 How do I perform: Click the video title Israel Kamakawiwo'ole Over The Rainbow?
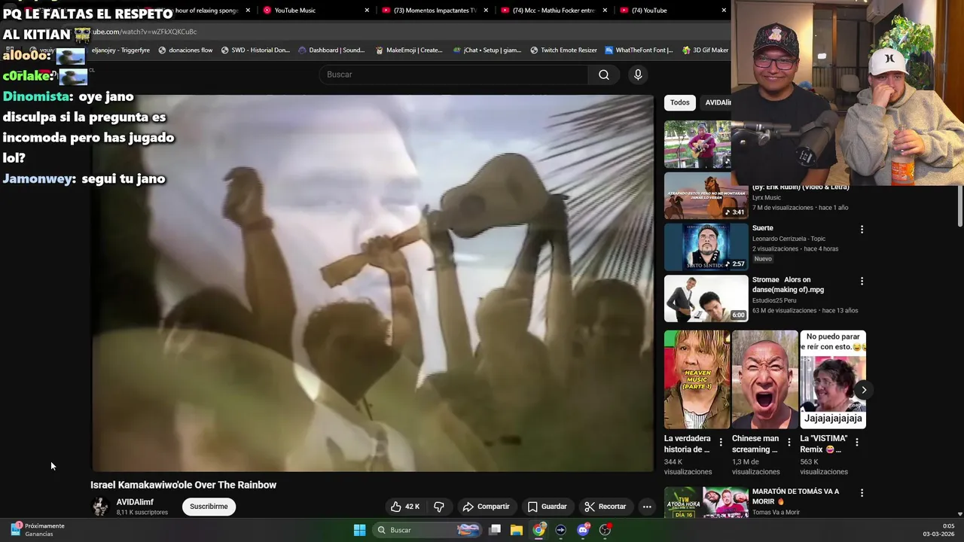[x=183, y=485]
